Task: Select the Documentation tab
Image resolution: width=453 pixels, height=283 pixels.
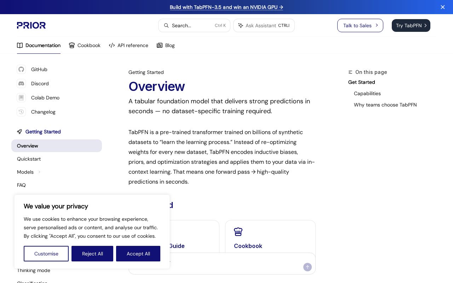Action: [39, 45]
